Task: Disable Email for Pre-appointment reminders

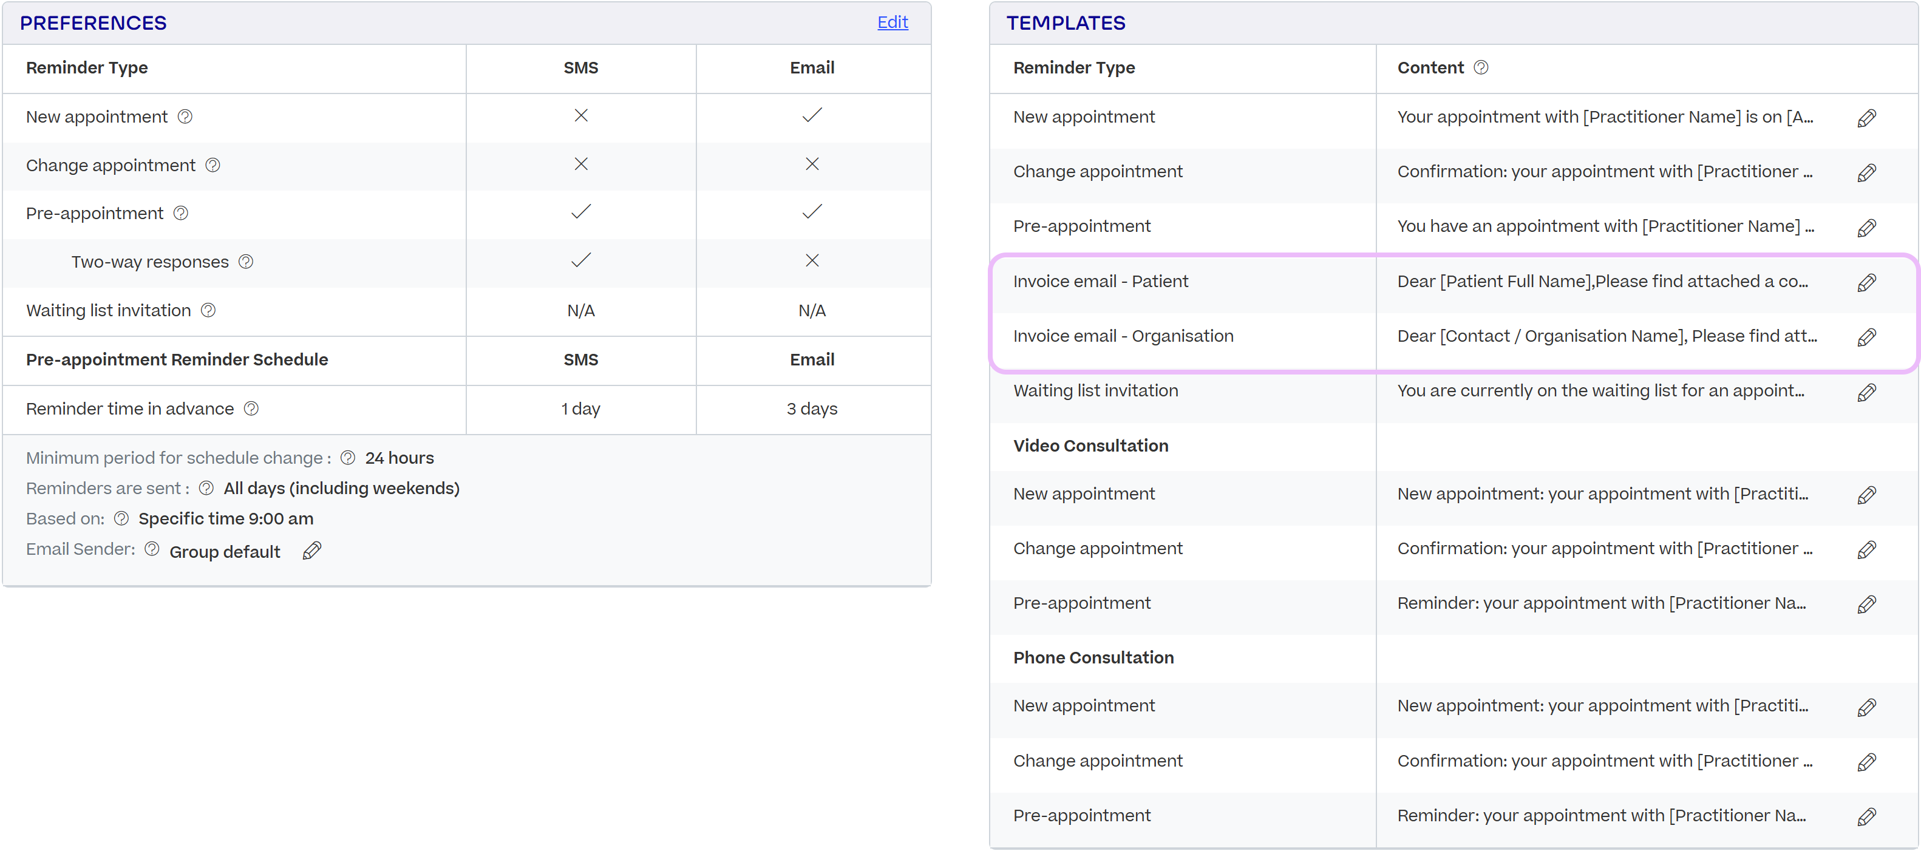Action: click(812, 212)
